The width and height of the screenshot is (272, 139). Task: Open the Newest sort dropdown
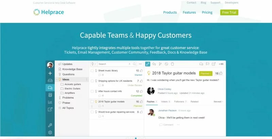(218, 102)
